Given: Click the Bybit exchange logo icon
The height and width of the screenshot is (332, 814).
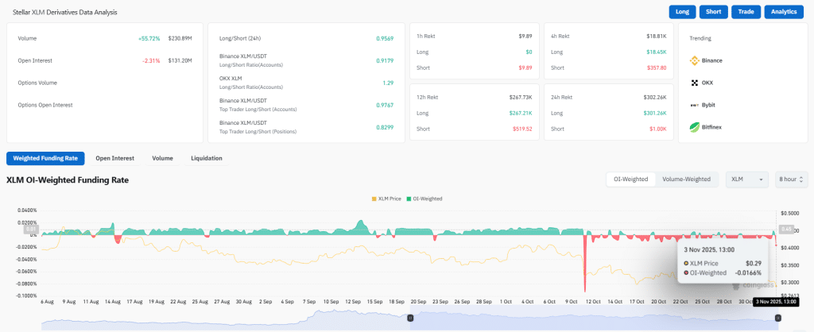Looking at the screenshot, I should pyautogui.click(x=694, y=105).
